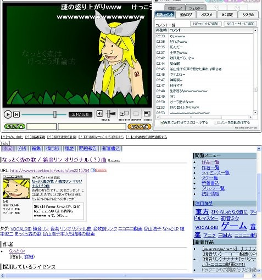
Task: Open the VOCALOID tag link under タグ
Action: [x=21, y=229]
